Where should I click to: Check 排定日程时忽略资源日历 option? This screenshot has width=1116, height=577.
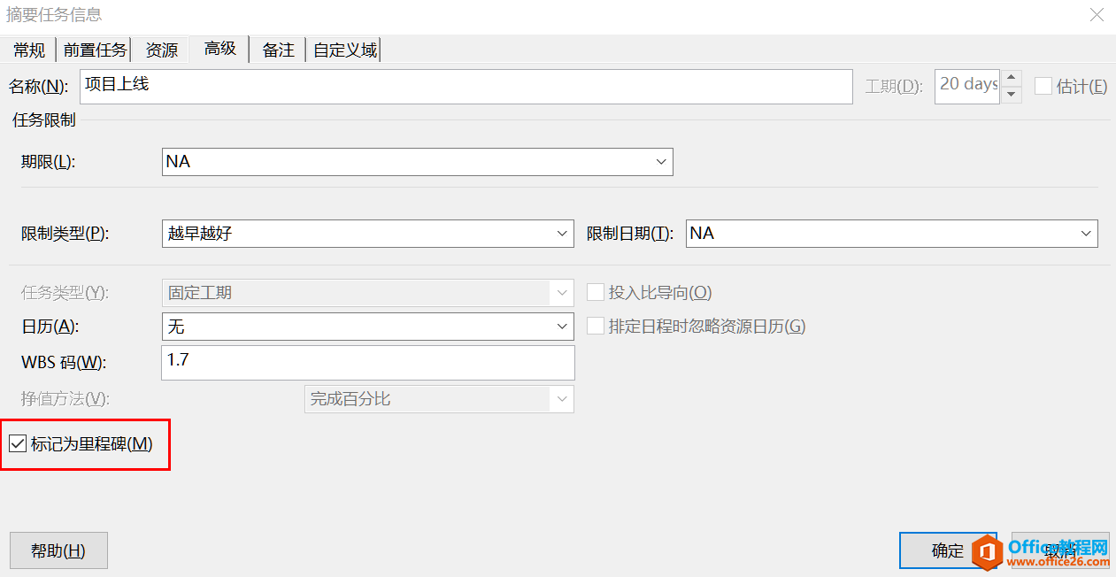tap(596, 327)
